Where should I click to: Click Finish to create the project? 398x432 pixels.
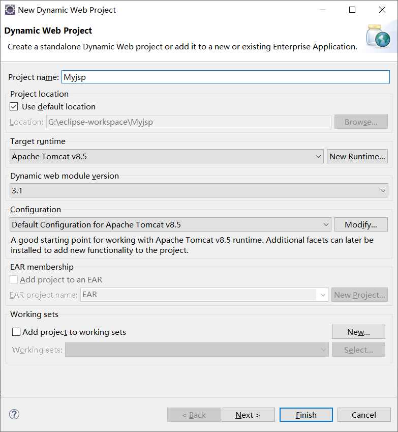tap(306, 415)
